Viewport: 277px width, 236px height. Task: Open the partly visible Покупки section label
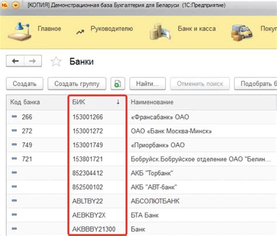[x=269, y=29]
